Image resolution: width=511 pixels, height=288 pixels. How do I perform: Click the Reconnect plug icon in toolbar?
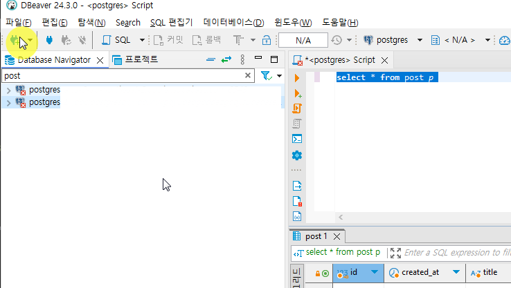66,40
